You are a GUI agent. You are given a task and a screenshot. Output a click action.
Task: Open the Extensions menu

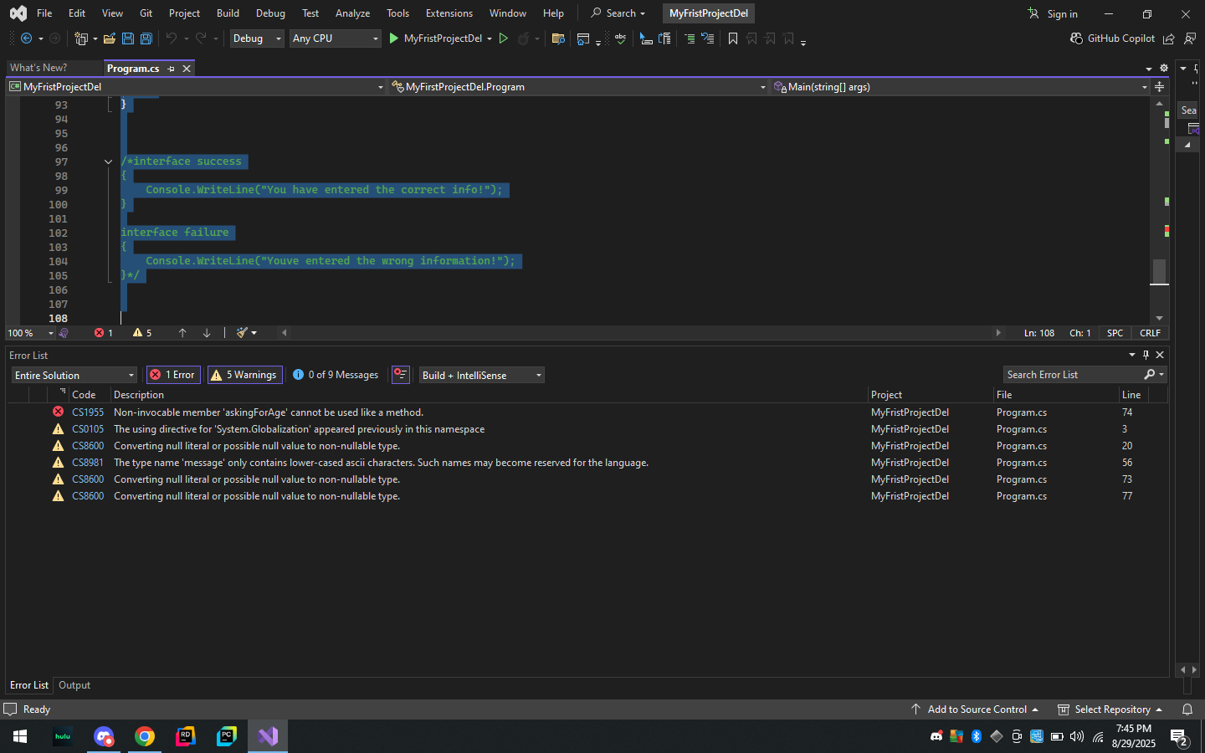[449, 13]
